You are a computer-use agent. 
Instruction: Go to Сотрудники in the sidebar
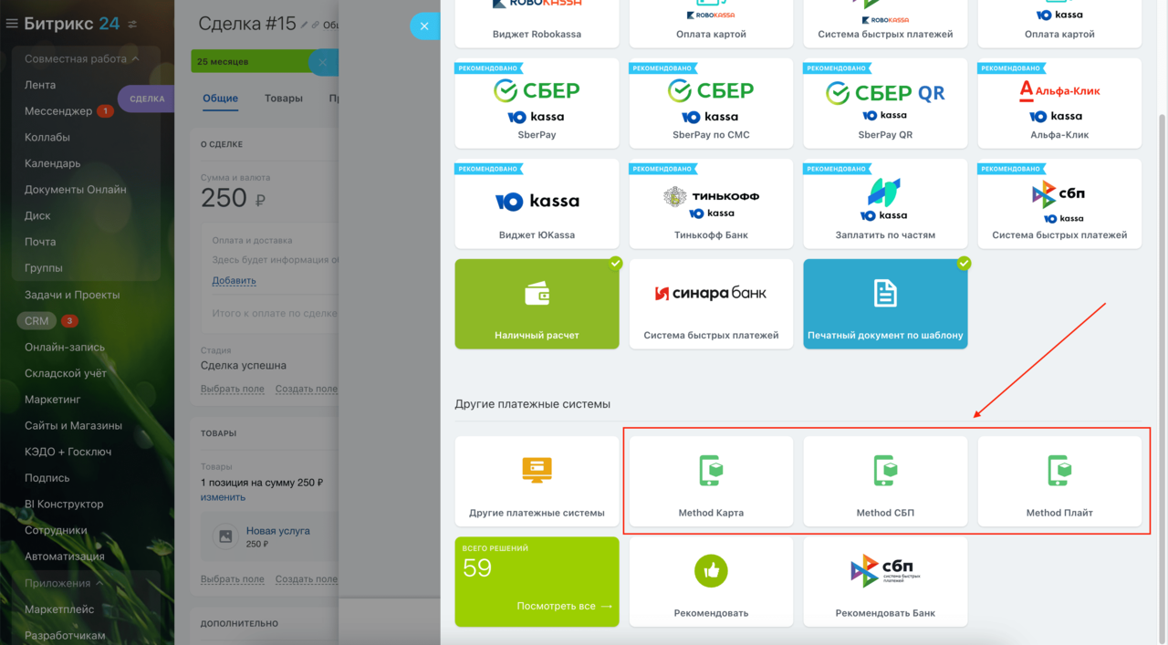click(56, 530)
